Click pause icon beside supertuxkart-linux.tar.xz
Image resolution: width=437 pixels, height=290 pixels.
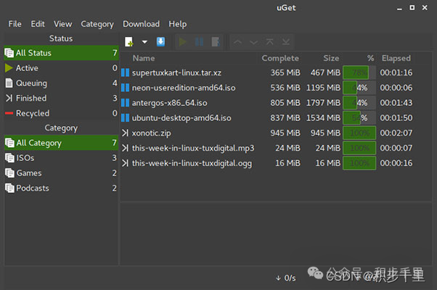[125, 72]
